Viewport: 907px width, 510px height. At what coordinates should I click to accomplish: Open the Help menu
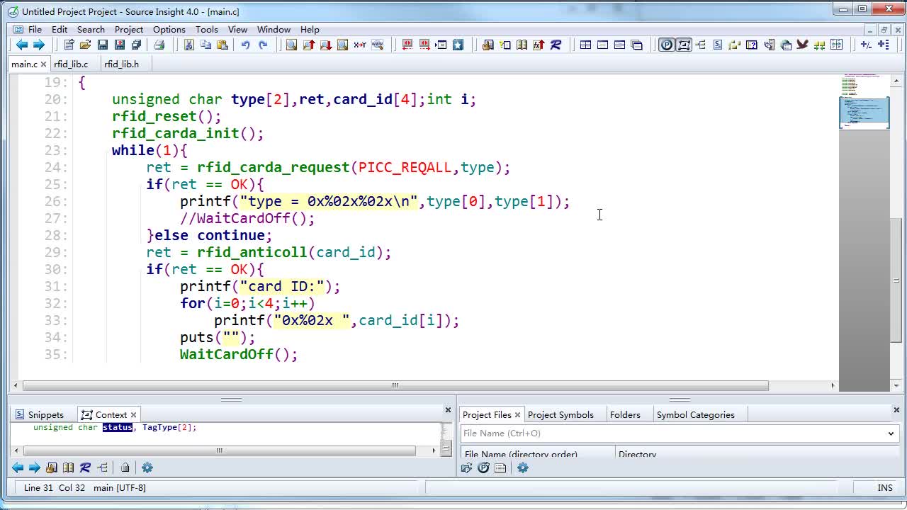pyautogui.click(x=310, y=29)
